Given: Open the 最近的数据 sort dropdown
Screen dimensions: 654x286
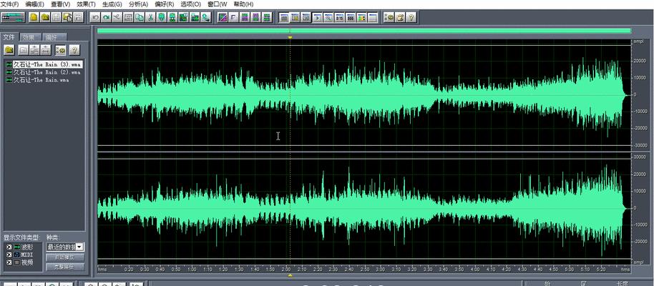Looking at the screenshot, I should 79,247.
